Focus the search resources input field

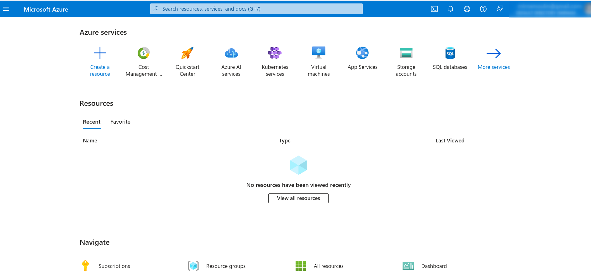tap(256, 9)
